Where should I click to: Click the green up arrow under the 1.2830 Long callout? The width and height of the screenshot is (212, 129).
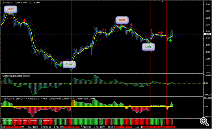(71, 70)
